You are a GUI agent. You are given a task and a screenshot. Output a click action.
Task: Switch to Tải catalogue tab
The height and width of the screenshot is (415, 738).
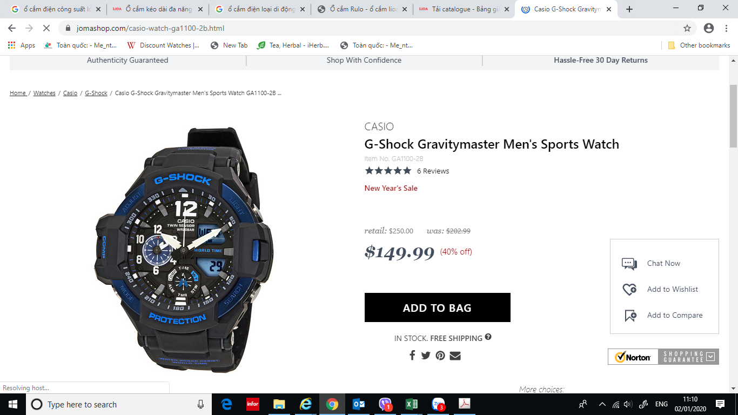point(465,9)
